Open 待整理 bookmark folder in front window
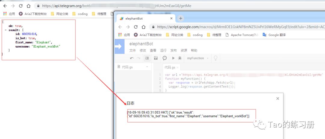 (x=214, y=35)
